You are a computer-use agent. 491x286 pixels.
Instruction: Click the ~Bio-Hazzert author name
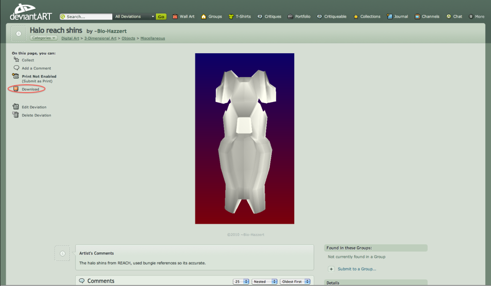(x=110, y=31)
